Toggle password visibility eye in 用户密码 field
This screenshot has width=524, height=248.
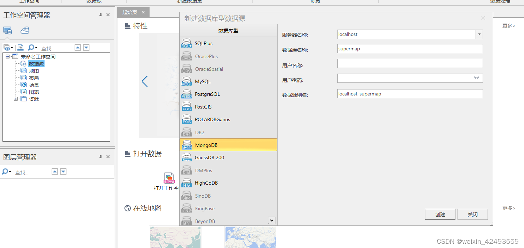point(477,78)
